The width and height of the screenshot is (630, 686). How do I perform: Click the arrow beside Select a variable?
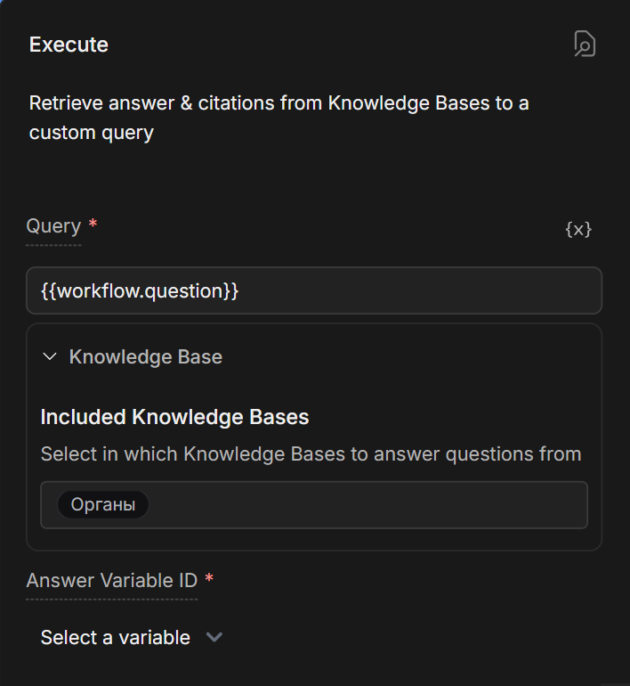tap(214, 637)
